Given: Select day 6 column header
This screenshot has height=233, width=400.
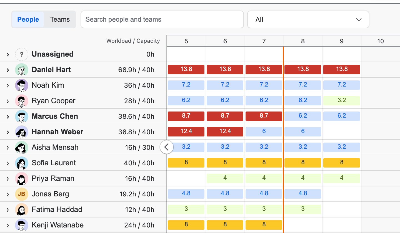Looking at the screenshot, I should coord(225,41).
